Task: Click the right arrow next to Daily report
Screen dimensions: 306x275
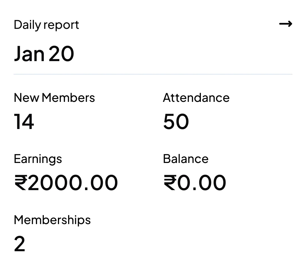Action: coord(286,24)
